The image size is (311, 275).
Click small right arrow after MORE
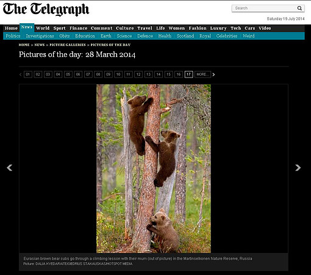click(213, 75)
